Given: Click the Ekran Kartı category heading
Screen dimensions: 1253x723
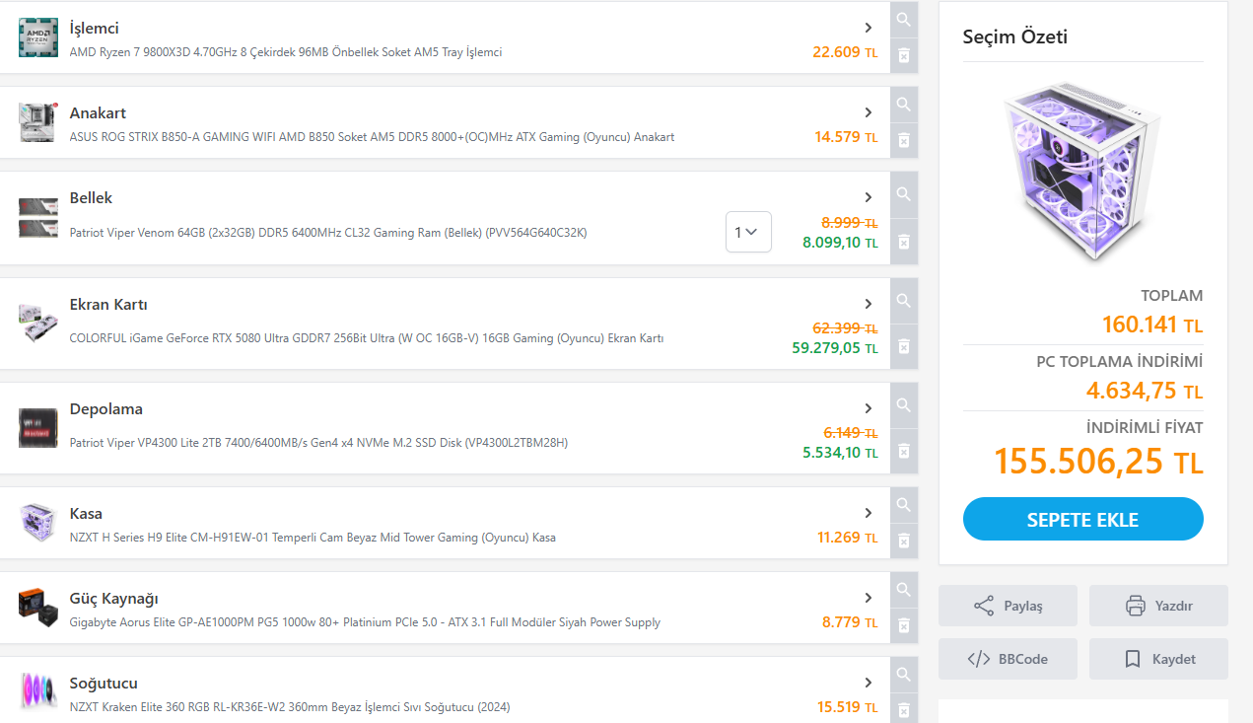Looking at the screenshot, I should [108, 304].
